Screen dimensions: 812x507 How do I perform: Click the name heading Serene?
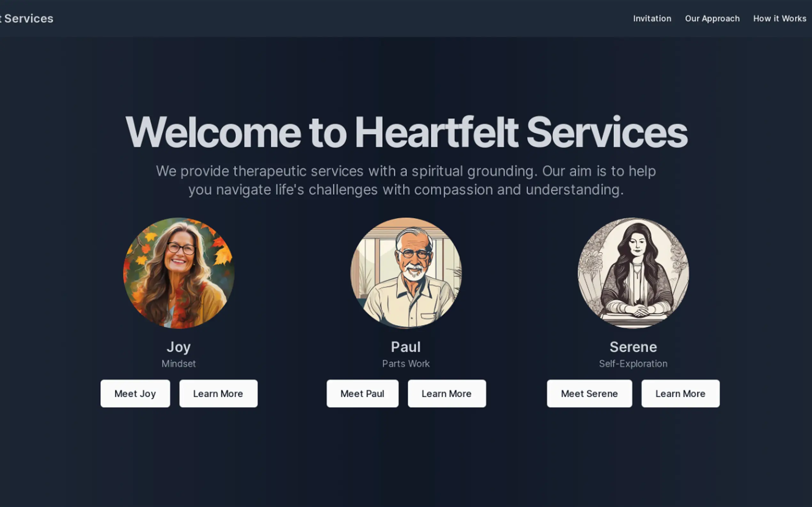pyautogui.click(x=633, y=347)
